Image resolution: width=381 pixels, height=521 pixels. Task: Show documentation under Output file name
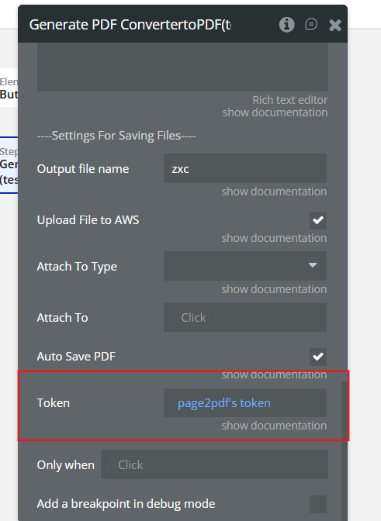274,191
